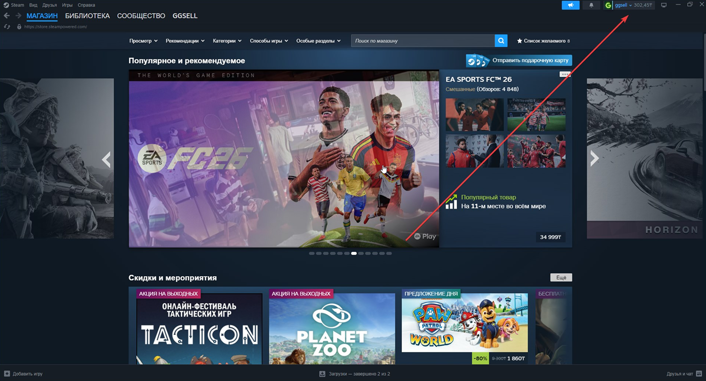
Task: Click the left side carousel preview image
Action: 57,158
